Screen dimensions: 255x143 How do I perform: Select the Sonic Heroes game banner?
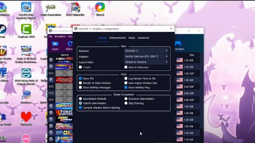(x=64, y=113)
